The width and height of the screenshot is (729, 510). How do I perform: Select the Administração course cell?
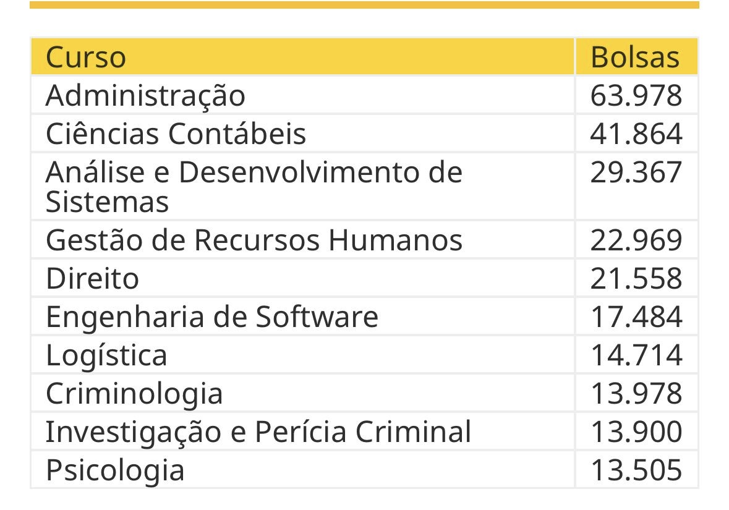click(145, 96)
